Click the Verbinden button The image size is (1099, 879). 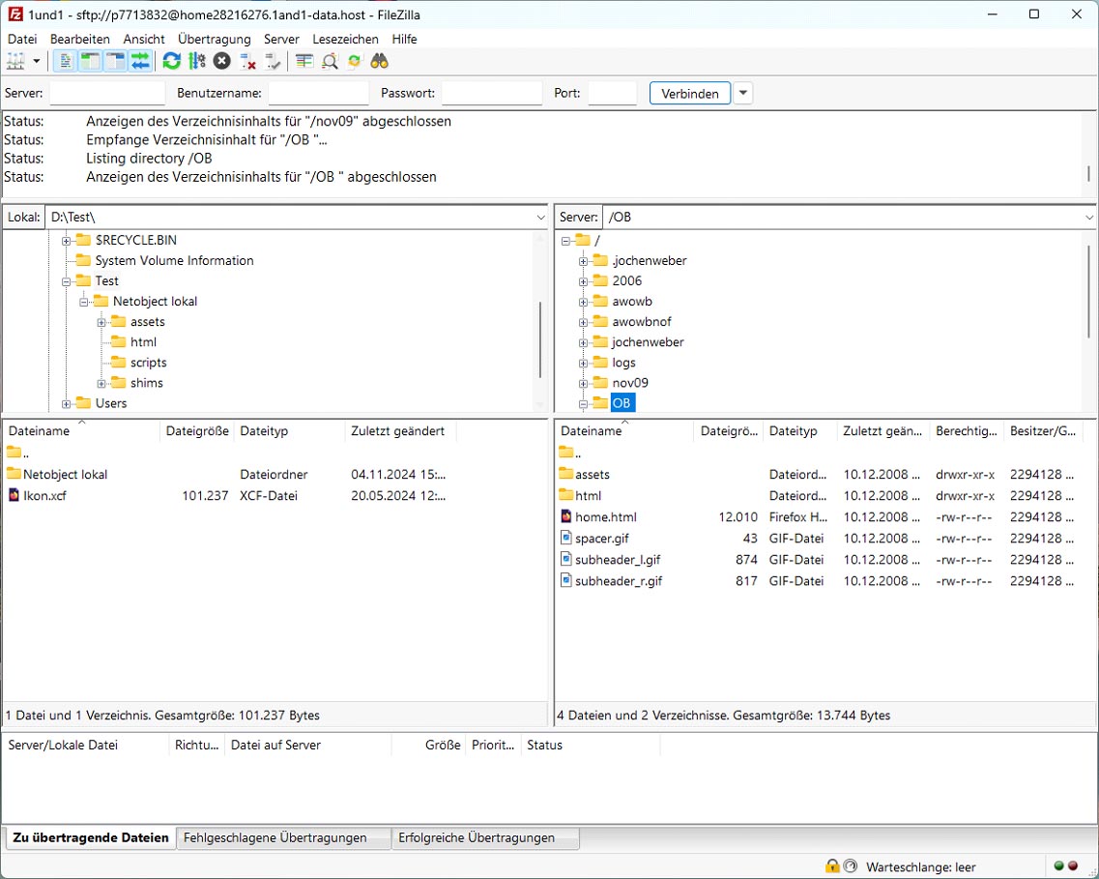(x=690, y=94)
